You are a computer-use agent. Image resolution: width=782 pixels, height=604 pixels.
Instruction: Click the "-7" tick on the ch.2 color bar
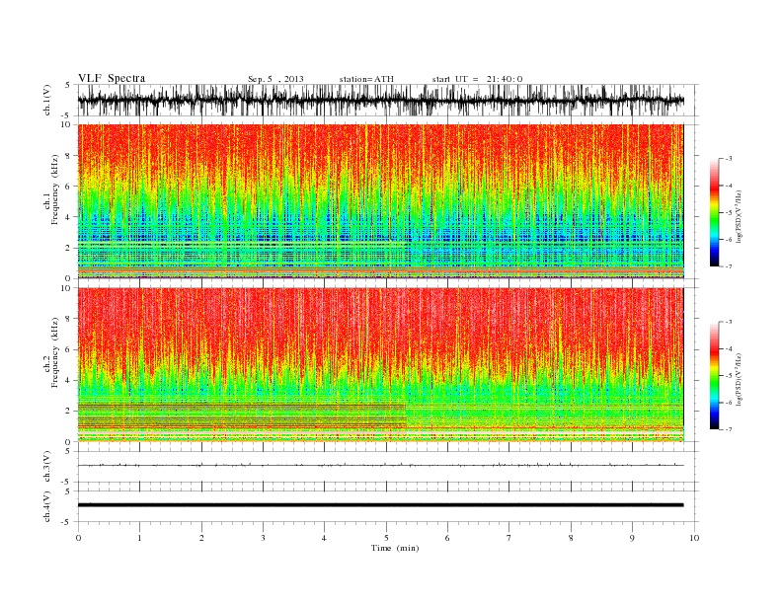(728, 429)
